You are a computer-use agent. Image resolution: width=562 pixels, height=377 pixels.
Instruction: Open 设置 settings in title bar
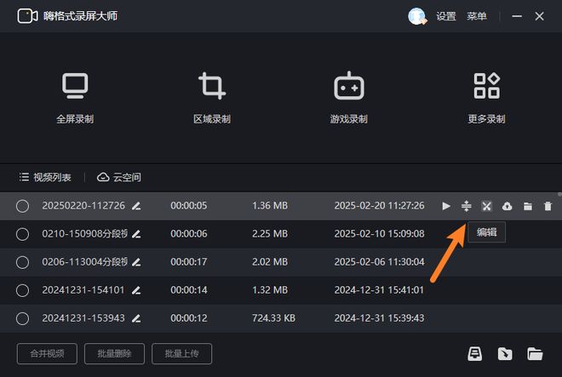[x=446, y=16]
